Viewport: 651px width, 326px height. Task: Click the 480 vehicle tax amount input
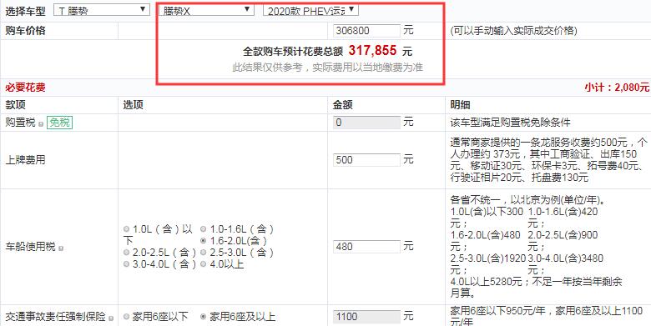pos(367,246)
